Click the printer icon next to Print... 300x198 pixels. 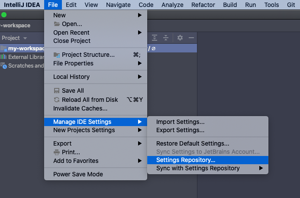pos(57,152)
